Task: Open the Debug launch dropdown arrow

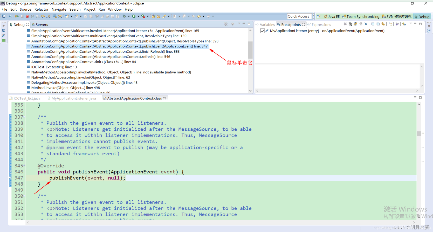Action: point(129,16)
